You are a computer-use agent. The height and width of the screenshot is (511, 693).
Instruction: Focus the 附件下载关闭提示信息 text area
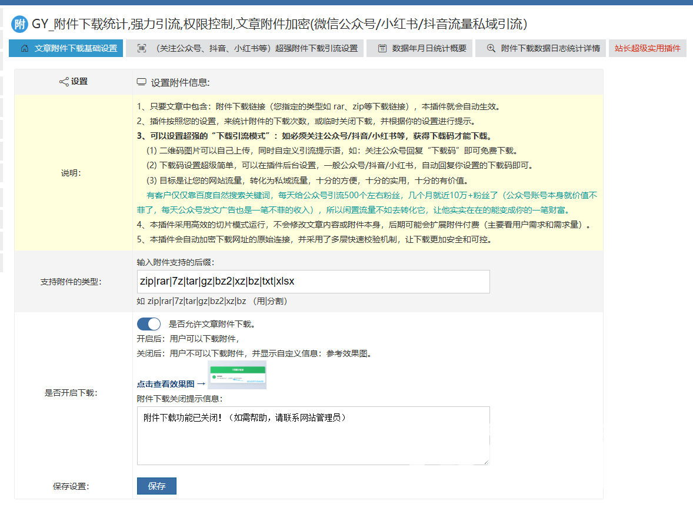(x=313, y=435)
